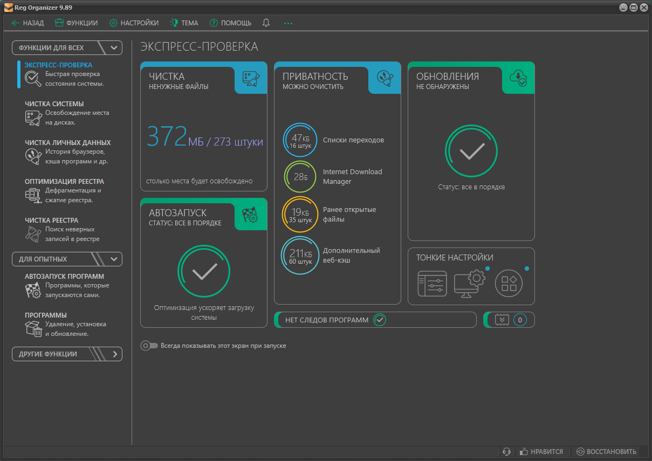The image size is (652, 461).
Task: Open the sliders icon in Тонкие настройки
Action: [x=432, y=284]
